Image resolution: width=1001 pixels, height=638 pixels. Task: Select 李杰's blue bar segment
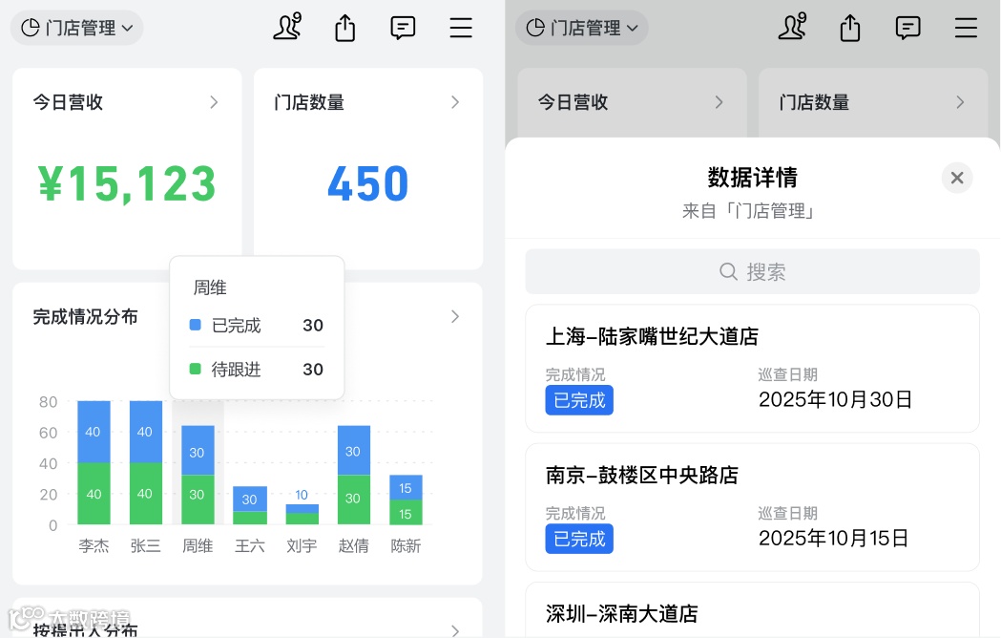click(x=94, y=432)
